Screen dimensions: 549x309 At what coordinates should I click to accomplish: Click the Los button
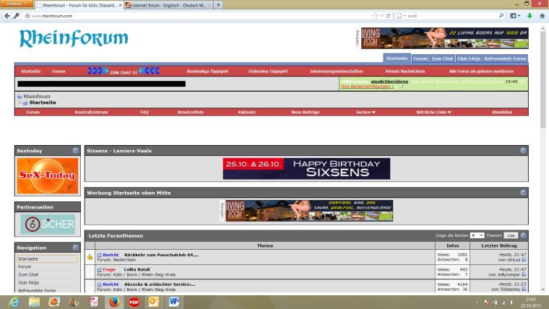pos(511,235)
